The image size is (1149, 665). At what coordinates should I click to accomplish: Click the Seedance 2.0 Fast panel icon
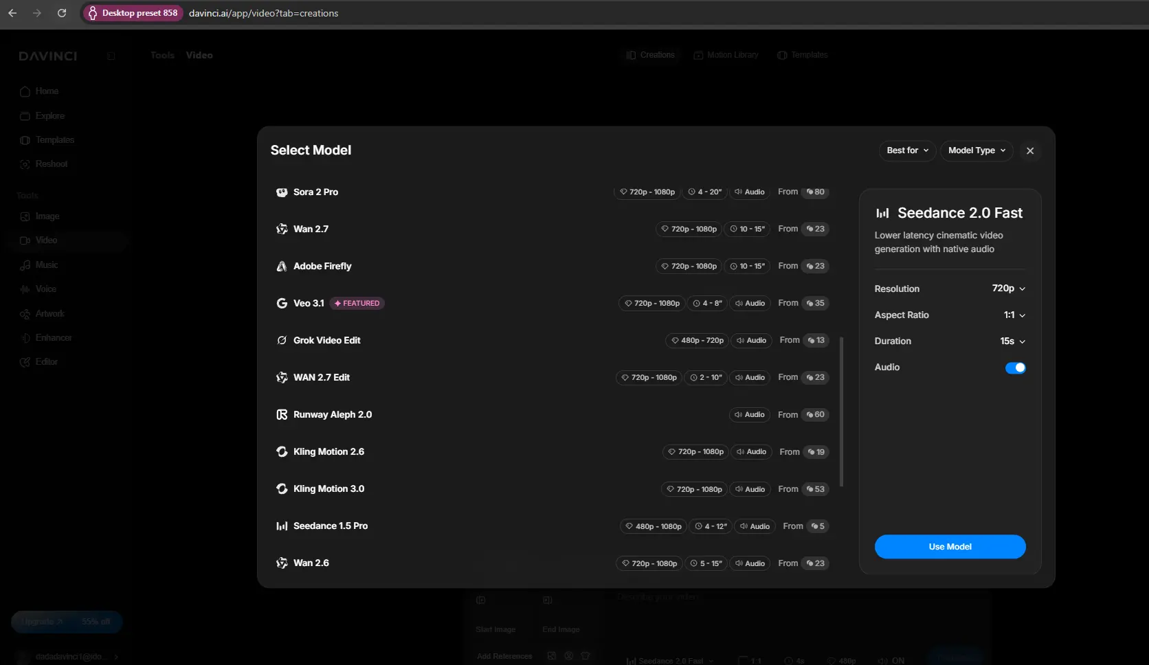click(x=882, y=214)
